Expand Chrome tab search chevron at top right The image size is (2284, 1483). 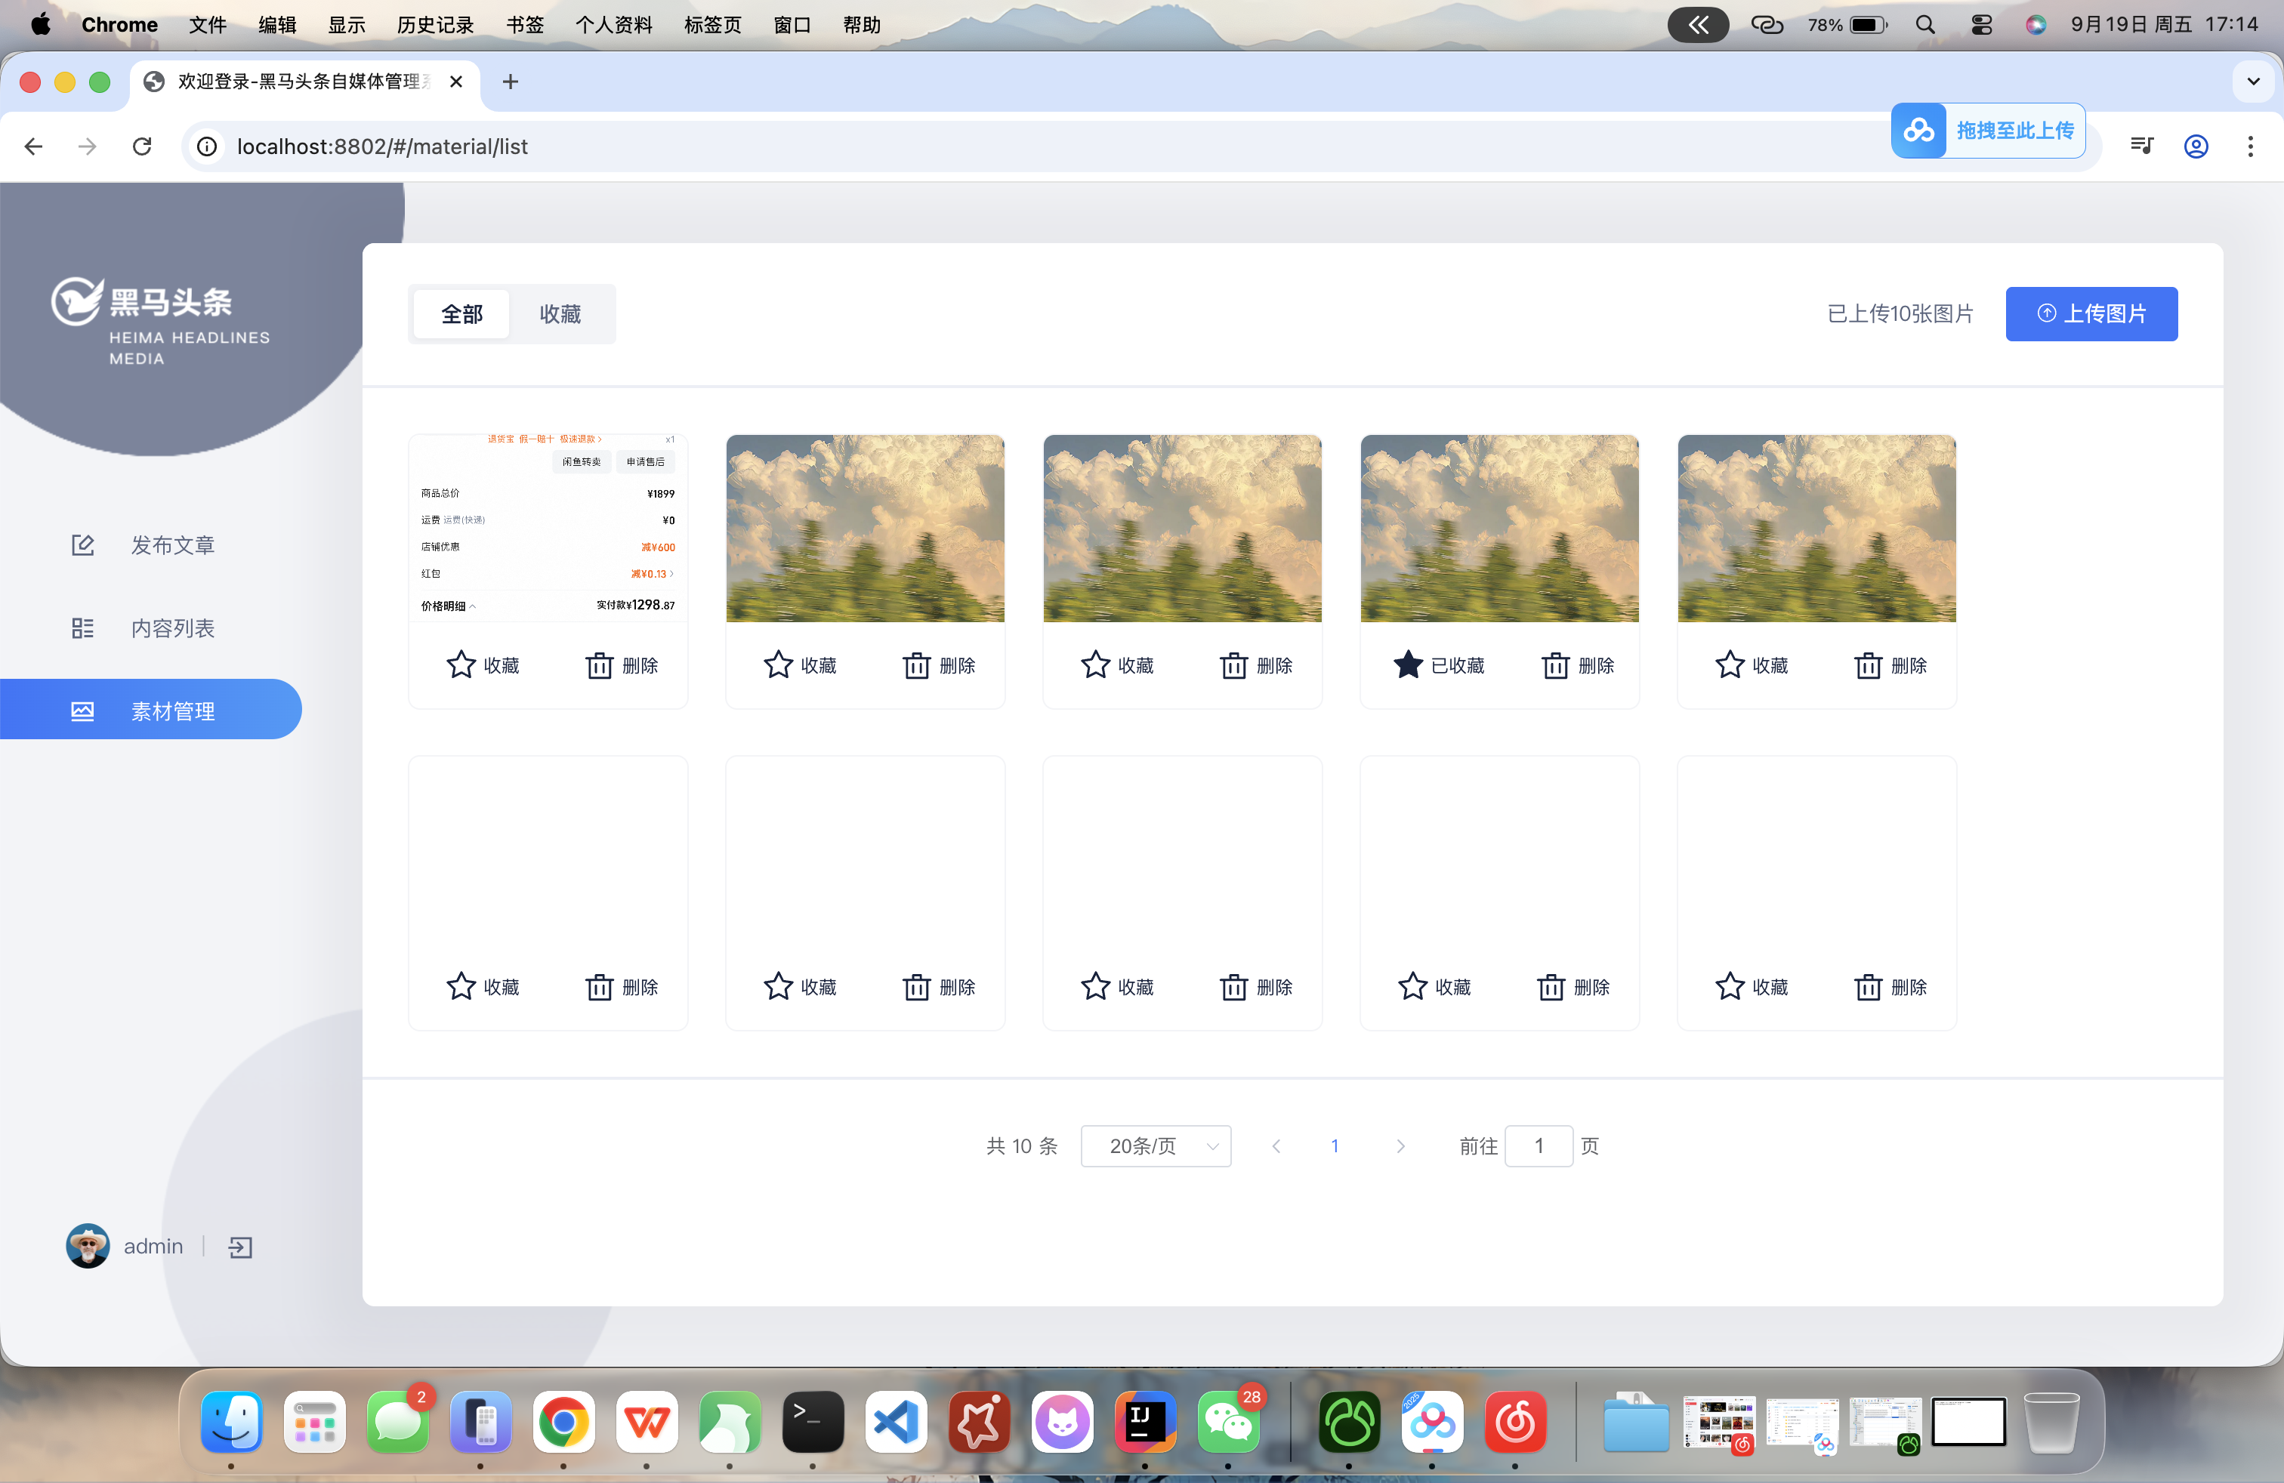(x=2252, y=82)
